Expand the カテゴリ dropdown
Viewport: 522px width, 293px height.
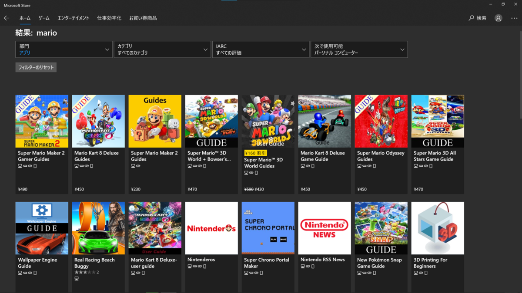(162, 49)
